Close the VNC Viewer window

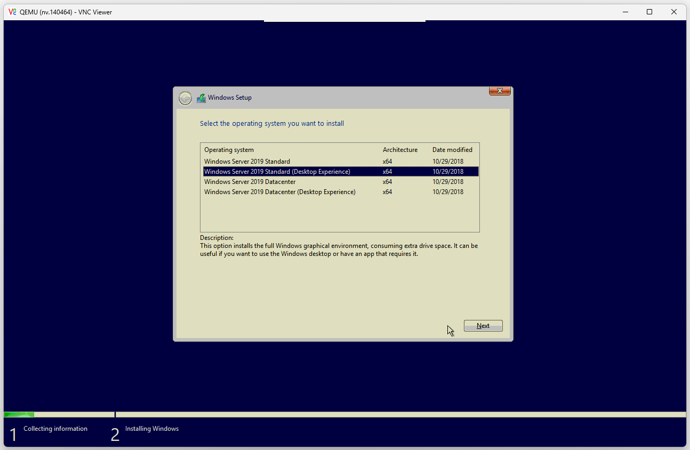coord(674,12)
